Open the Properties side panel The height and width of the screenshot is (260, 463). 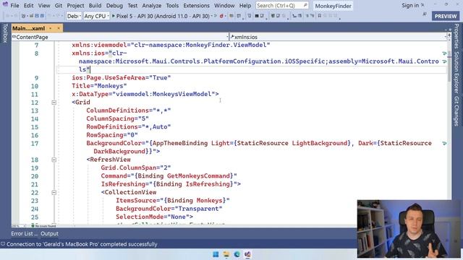tap(456, 36)
